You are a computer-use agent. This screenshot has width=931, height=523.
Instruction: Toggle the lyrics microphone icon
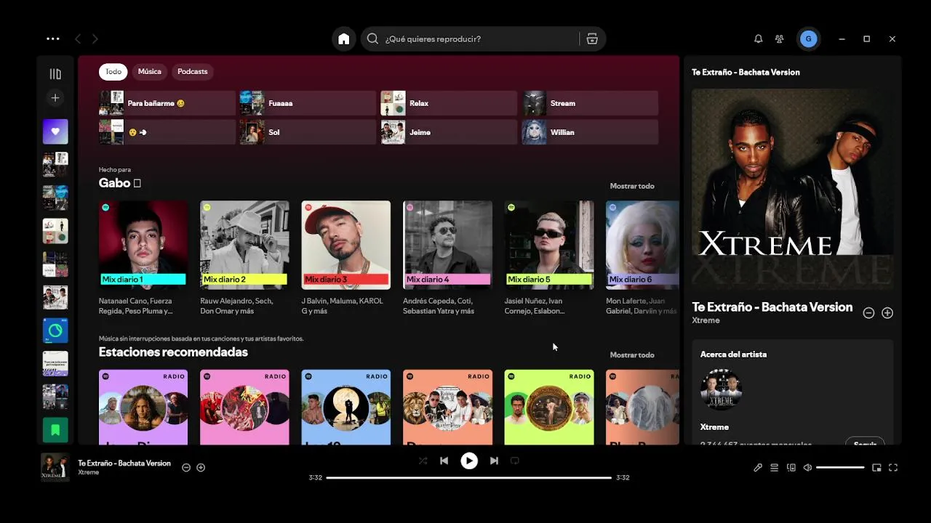(758, 468)
